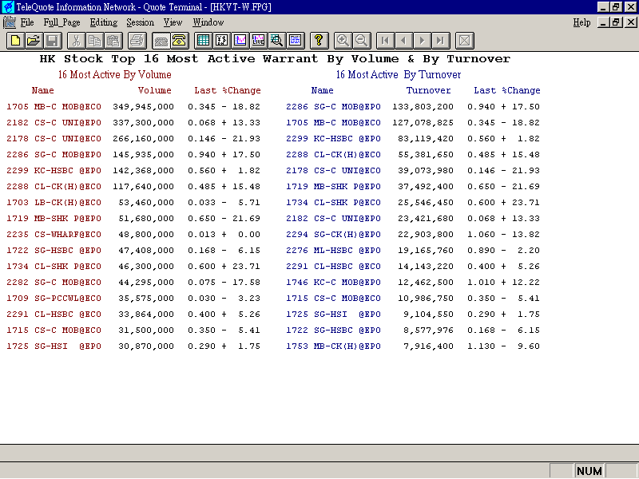This screenshot has width=639, height=479.
Task: Select turnover row 2276 ML-HSBC @EPO
Action: click(x=413, y=251)
